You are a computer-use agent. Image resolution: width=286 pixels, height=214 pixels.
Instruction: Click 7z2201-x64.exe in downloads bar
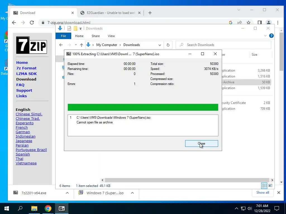click(34, 193)
